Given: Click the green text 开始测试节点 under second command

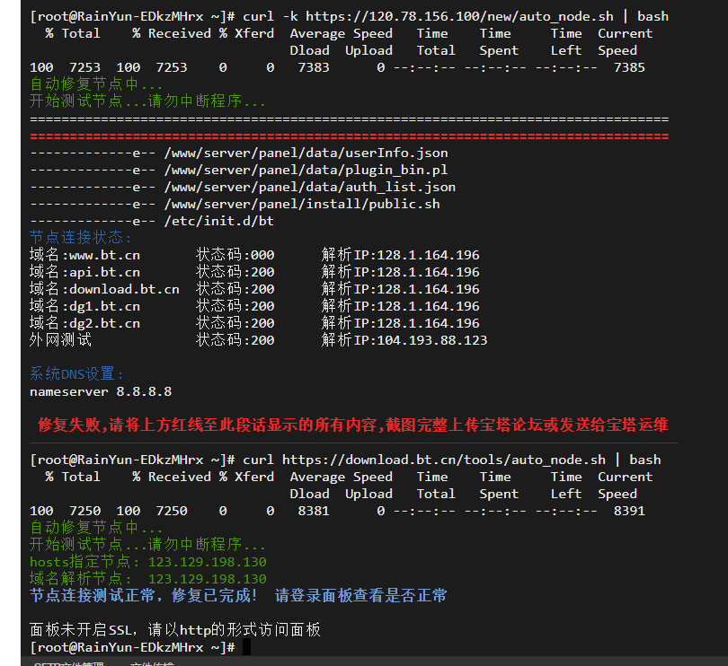Looking at the screenshot, I should tap(147, 545).
